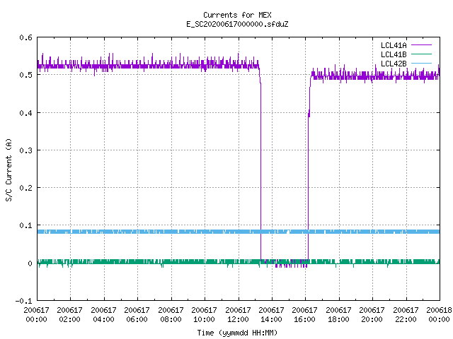
Task: Click the '200617 16:00' x-axis tick label
Action: click(x=304, y=314)
